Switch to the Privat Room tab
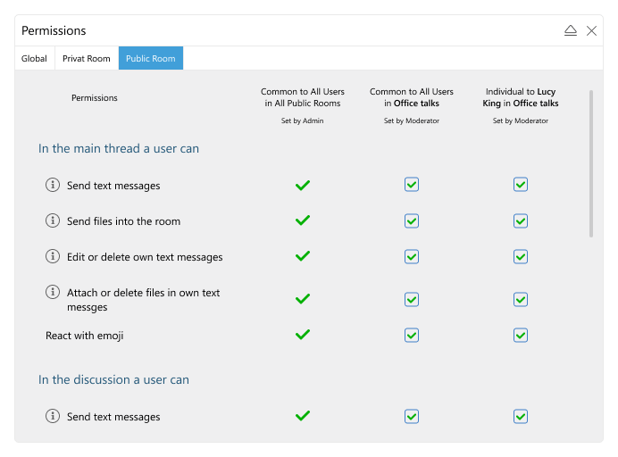 87,58
